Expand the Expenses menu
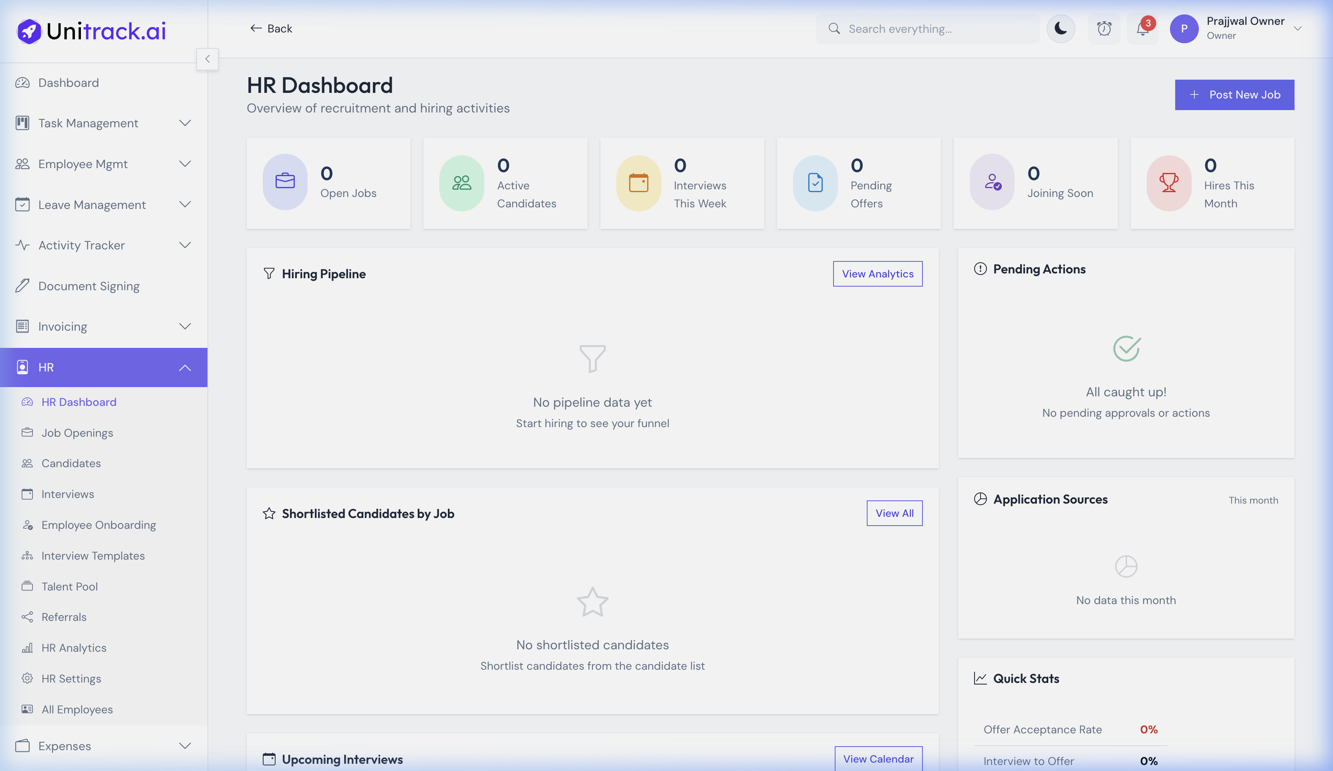This screenshot has height=771, width=1333. coord(185,746)
